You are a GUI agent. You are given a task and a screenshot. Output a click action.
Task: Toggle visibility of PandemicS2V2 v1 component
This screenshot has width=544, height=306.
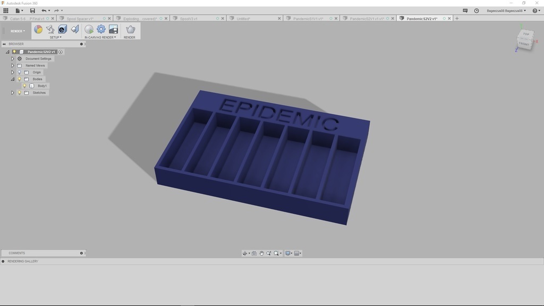point(14,52)
